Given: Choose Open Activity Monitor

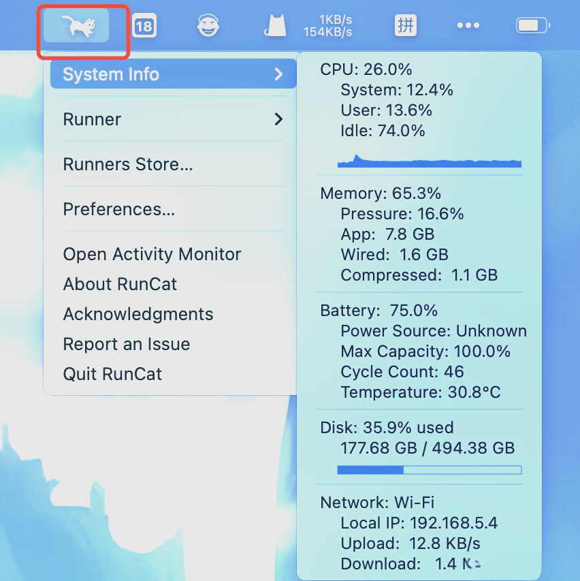Looking at the screenshot, I should [x=152, y=254].
